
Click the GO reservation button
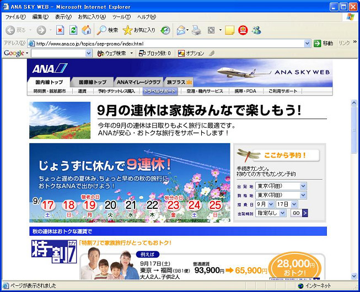click(x=299, y=213)
